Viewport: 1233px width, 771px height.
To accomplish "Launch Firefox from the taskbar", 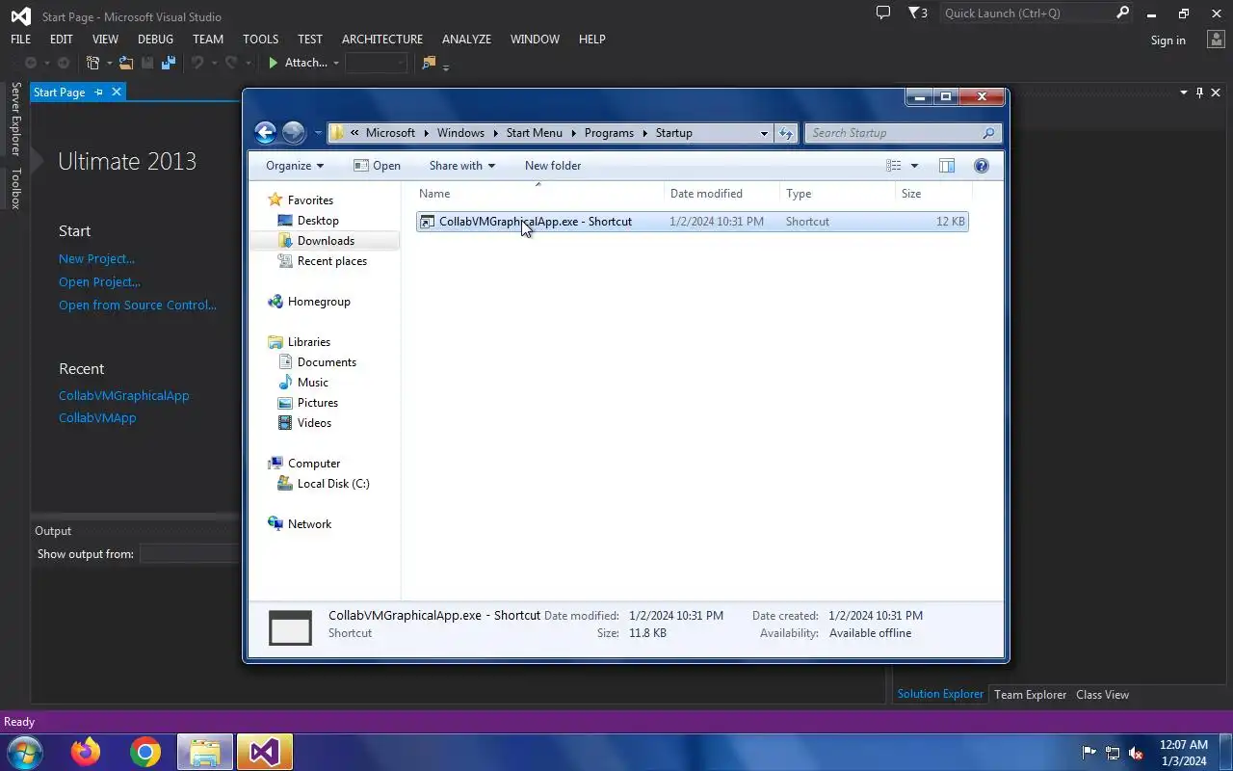I will click(x=86, y=752).
